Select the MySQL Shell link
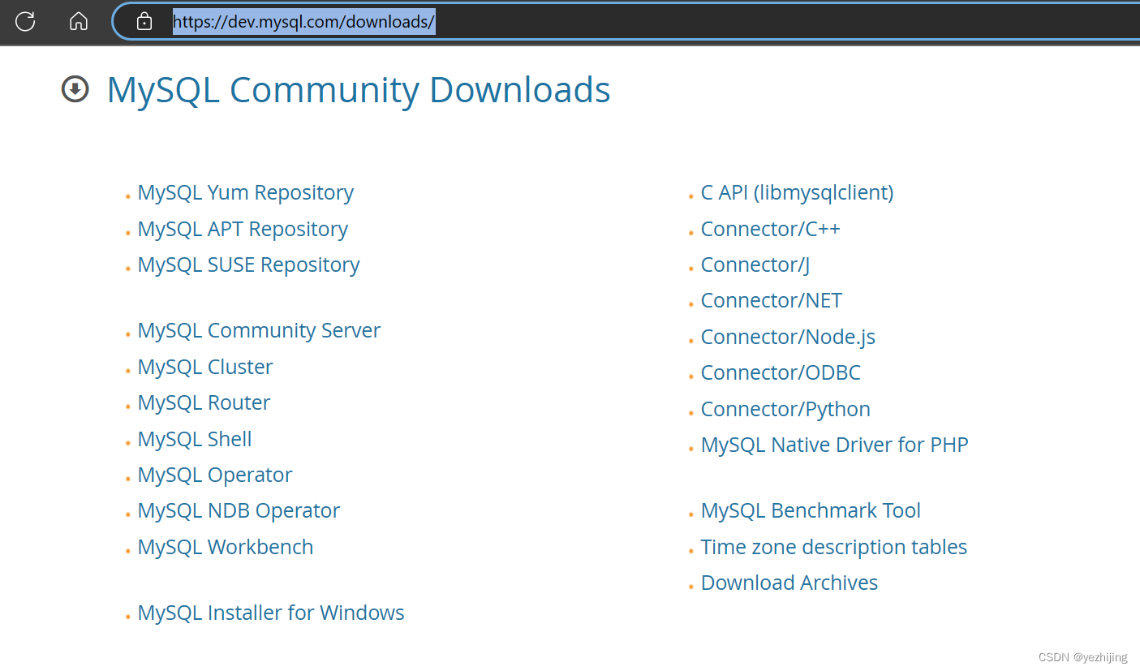Screen dimensions: 1140x671 195,439
